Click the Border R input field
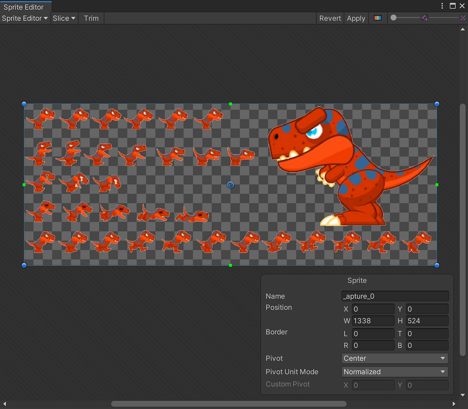 (x=373, y=345)
